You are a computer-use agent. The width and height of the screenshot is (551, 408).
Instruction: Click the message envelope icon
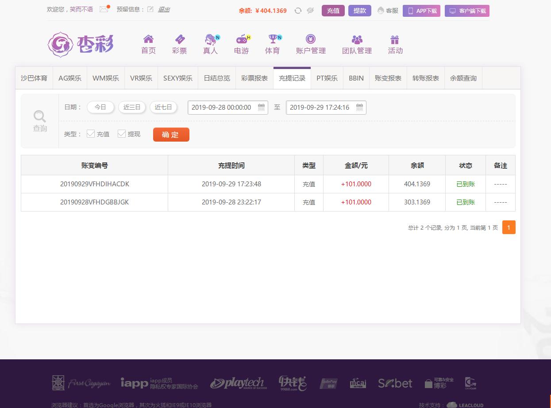click(103, 8)
